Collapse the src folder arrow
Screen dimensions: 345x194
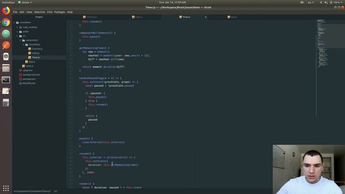coord(17,36)
